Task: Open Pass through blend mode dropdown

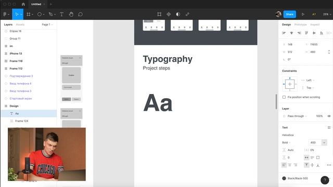Action: click(x=297, y=116)
